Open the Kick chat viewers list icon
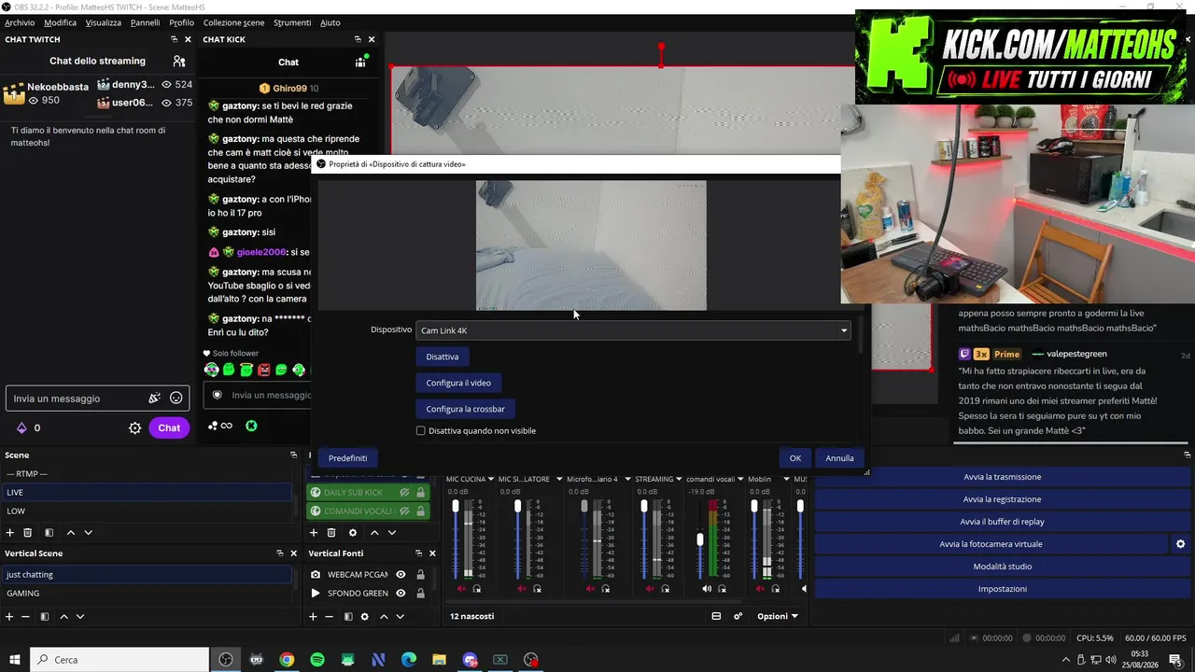 pyautogui.click(x=360, y=63)
